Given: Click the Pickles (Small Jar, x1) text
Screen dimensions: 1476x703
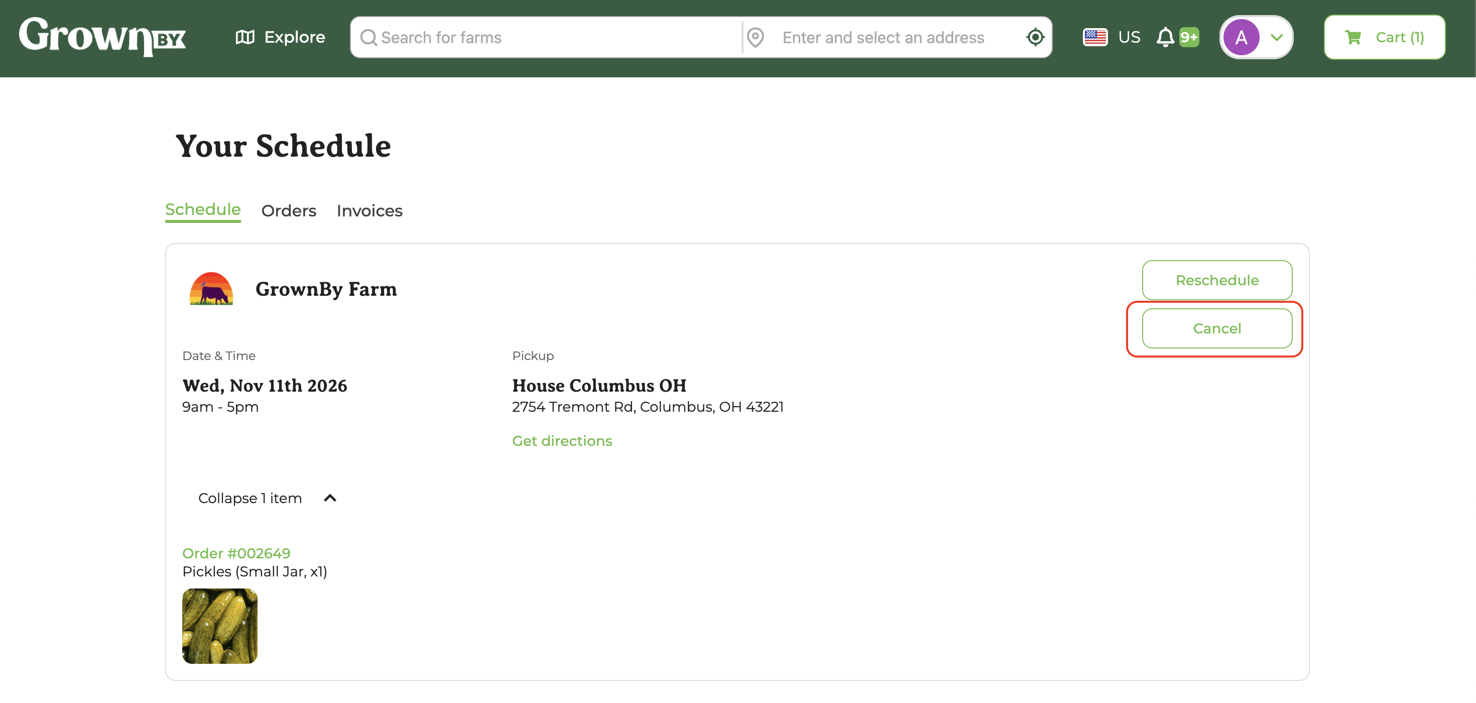Looking at the screenshot, I should [255, 571].
